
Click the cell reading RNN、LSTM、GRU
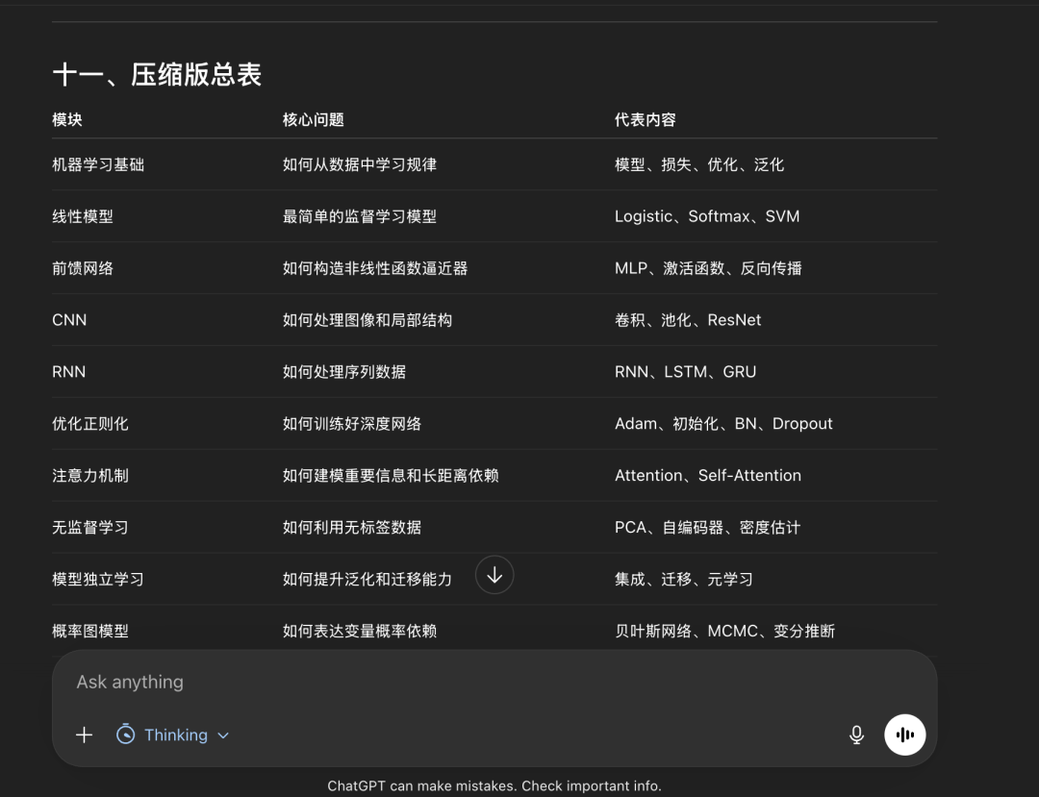click(x=685, y=371)
